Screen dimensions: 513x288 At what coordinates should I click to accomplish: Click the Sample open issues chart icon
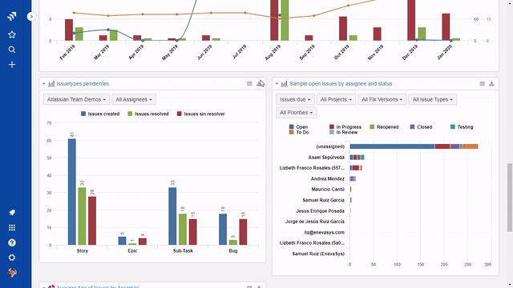[x=284, y=84]
